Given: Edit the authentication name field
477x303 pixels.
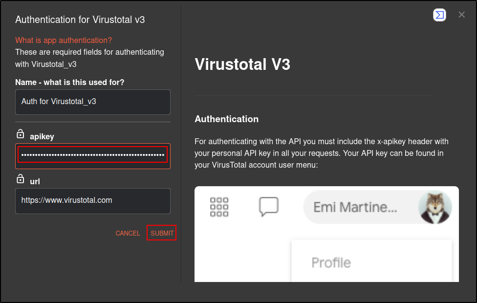Looking at the screenshot, I should [93, 102].
